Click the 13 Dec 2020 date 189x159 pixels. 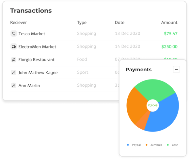128,33
